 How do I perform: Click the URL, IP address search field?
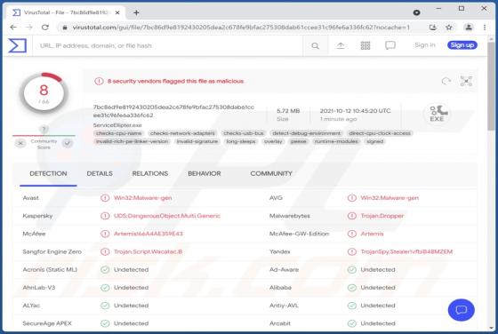point(168,45)
